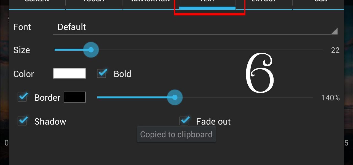Toggle the Shadow checkbox off
353x165 pixels.
point(23,121)
